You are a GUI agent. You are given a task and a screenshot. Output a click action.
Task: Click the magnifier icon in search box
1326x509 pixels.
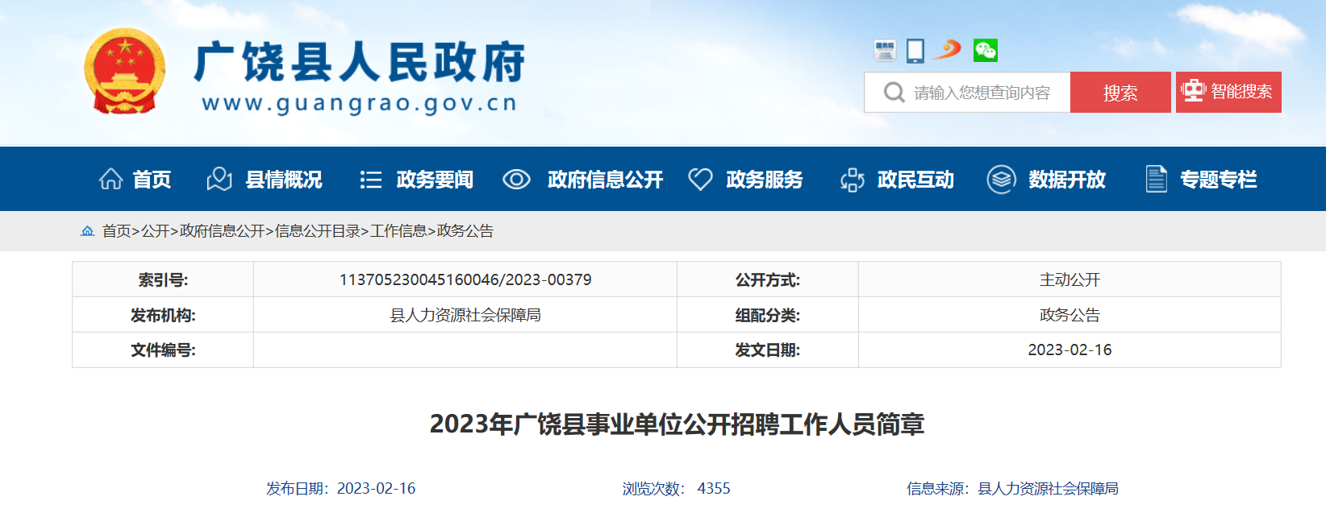894,93
